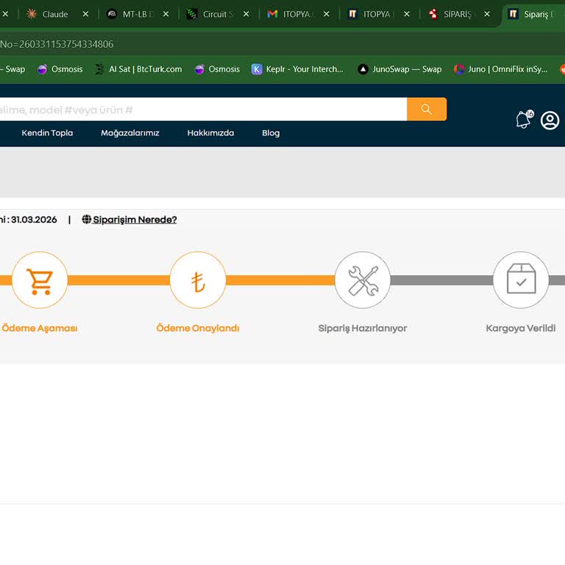
Task: Click the package shipped step icon
Action: click(x=521, y=280)
